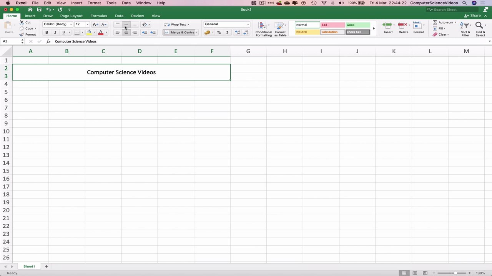This screenshot has height=276, width=492.
Task: Toggle italic formatting
Action: click(x=55, y=33)
